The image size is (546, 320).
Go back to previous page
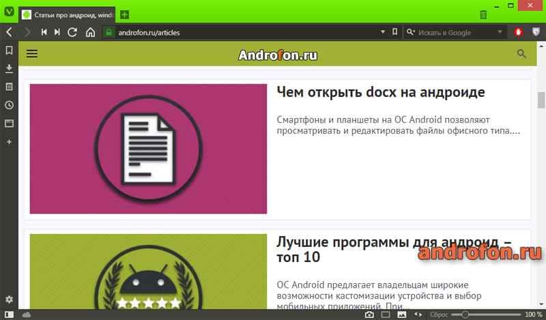tap(9, 32)
